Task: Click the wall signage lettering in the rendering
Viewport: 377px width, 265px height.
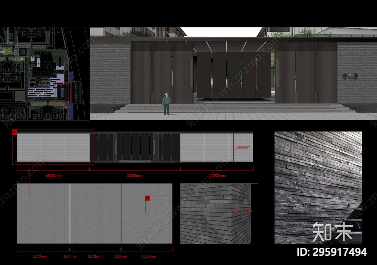Action: [350, 76]
